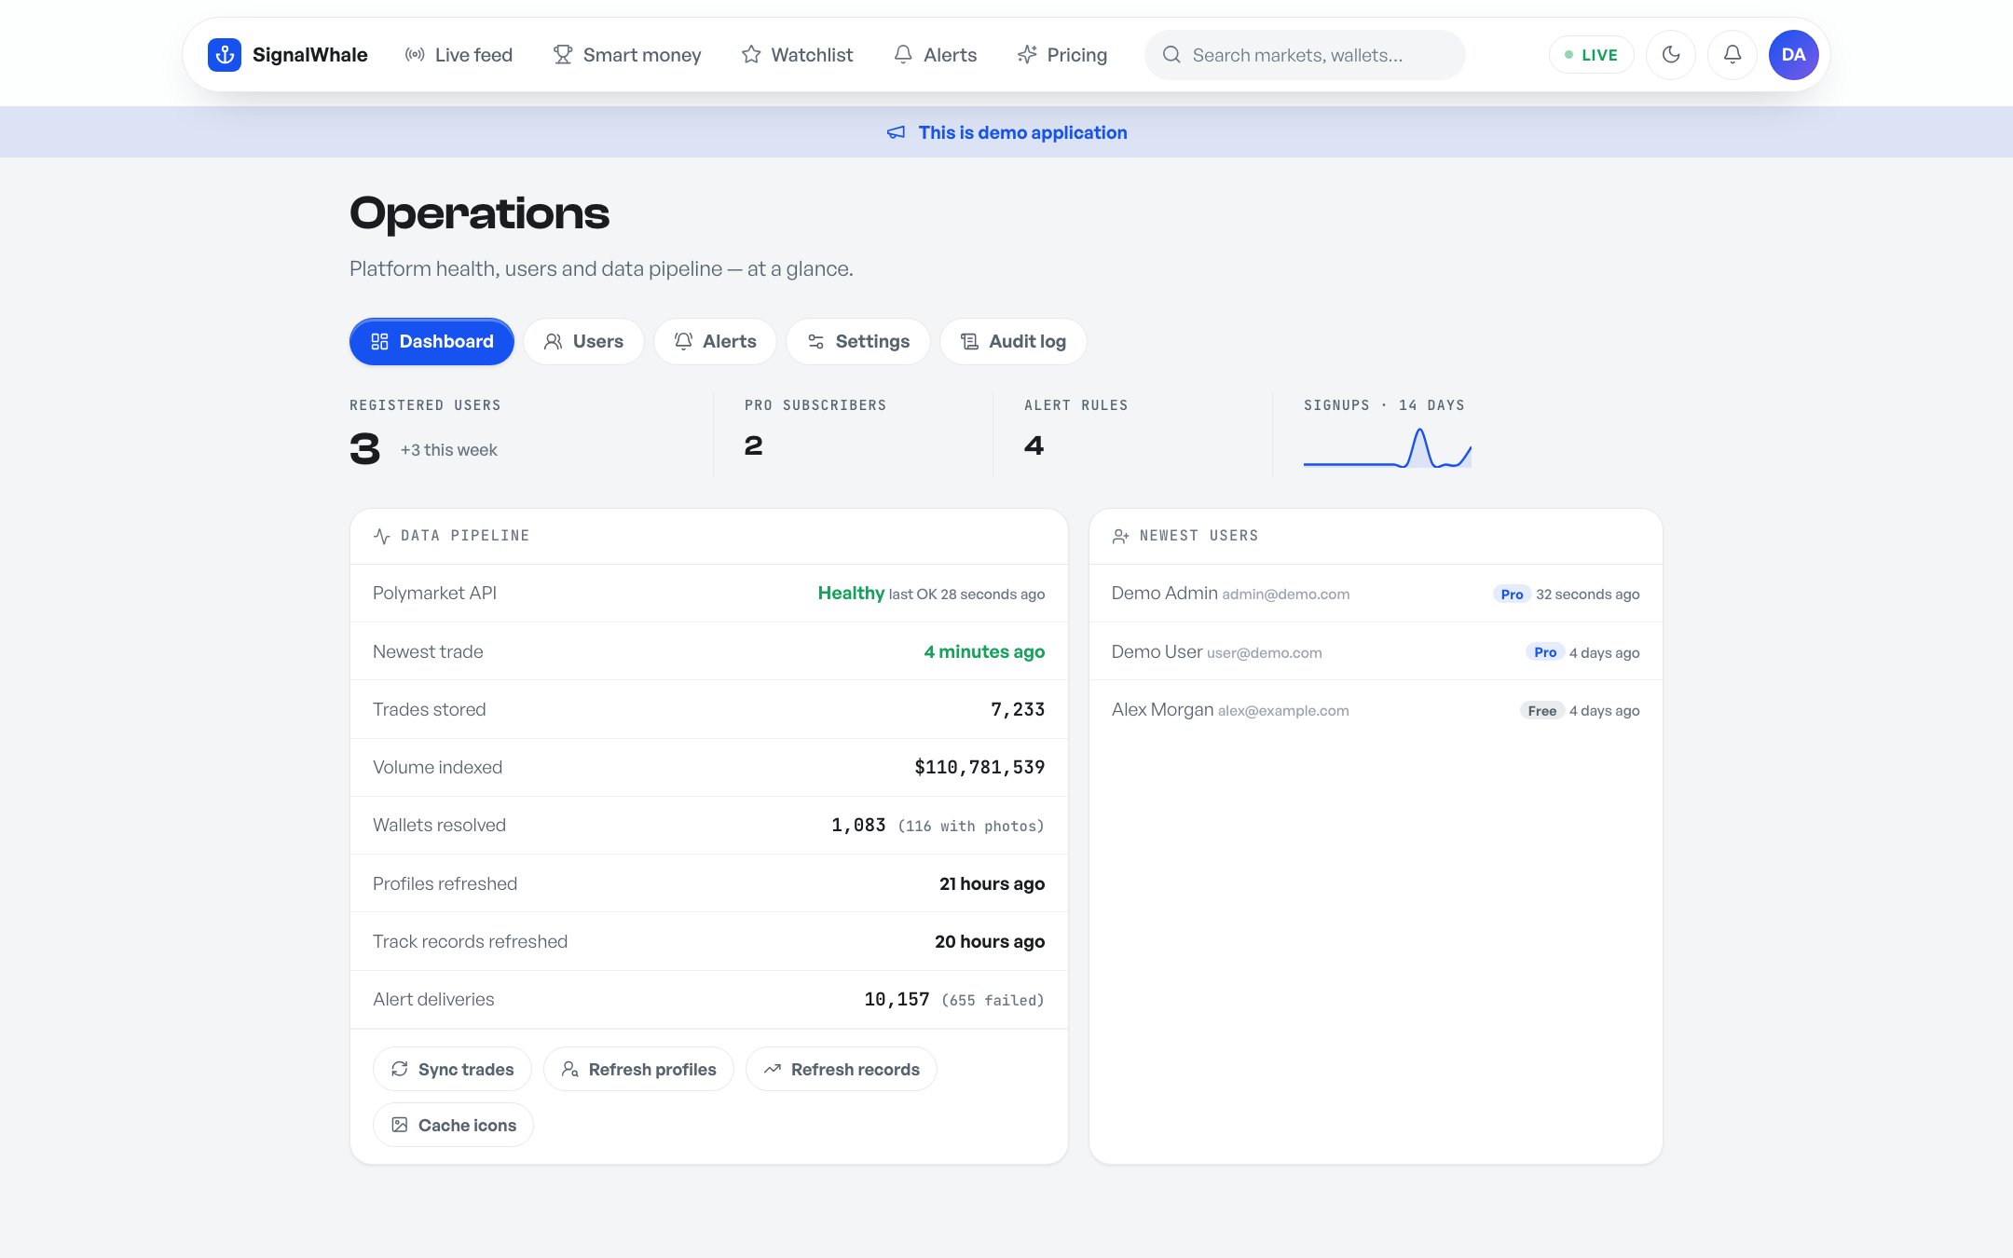Click the Alex Morgan name

pyautogui.click(x=1162, y=710)
